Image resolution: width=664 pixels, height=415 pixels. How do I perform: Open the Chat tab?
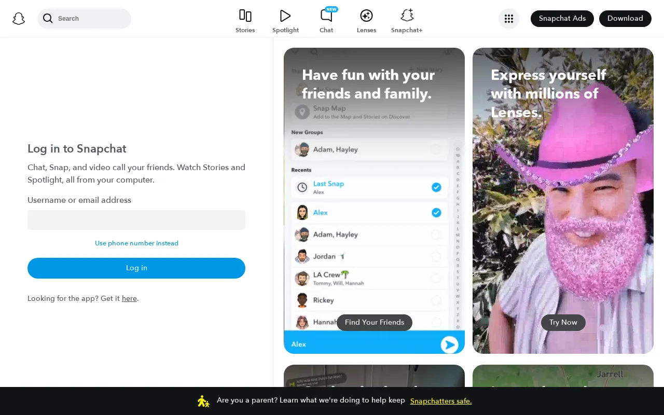pyautogui.click(x=326, y=21)
